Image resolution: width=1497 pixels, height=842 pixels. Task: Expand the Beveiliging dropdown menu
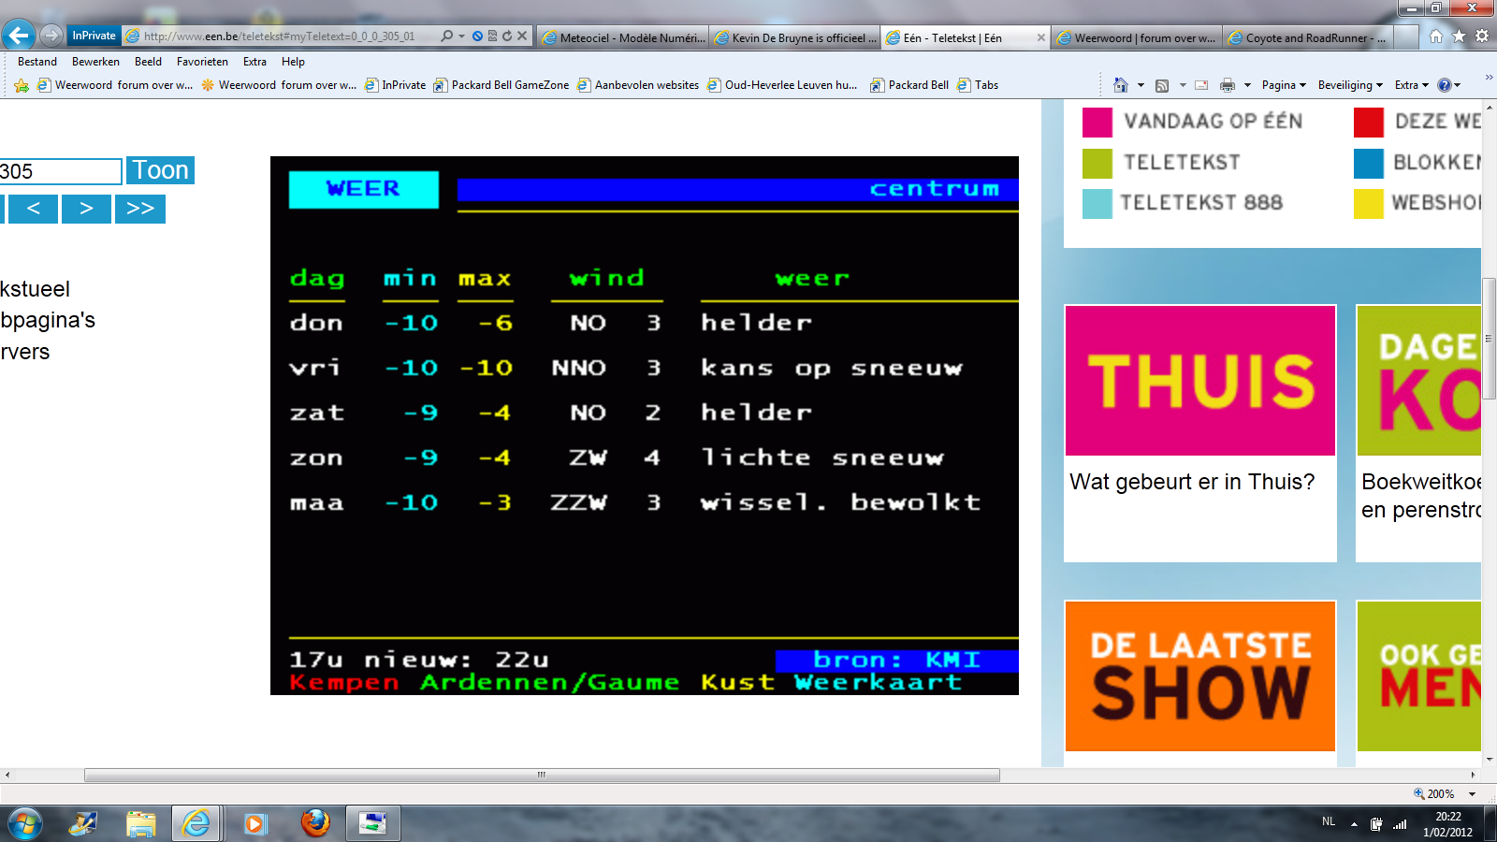tap(1349, 85)
